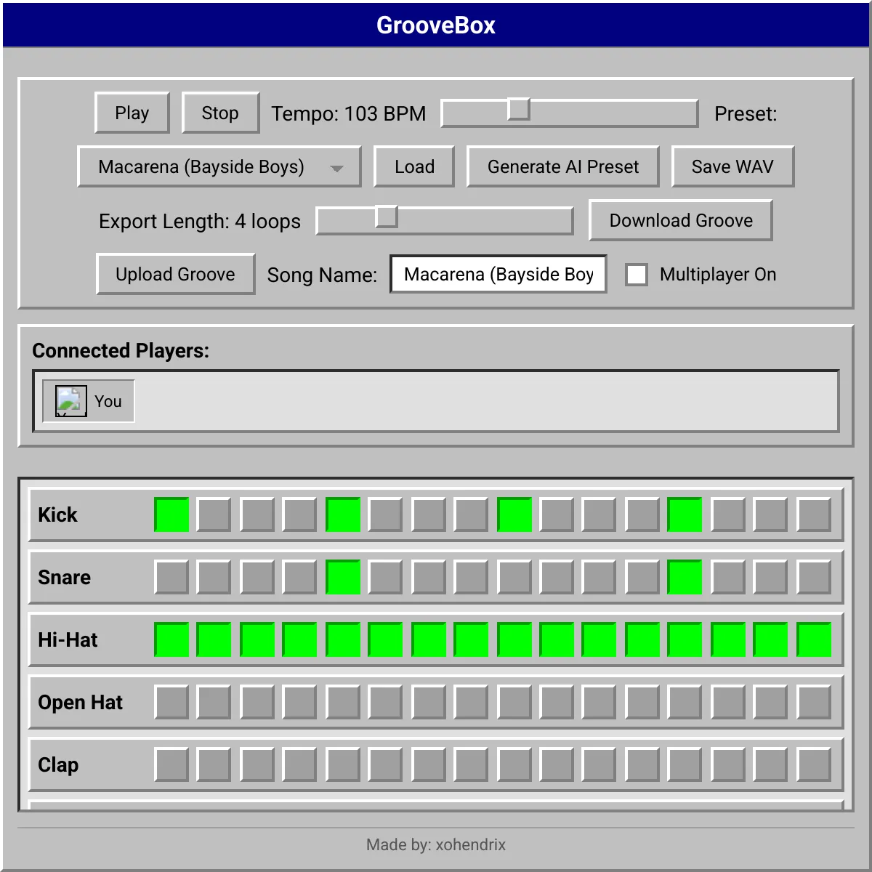
Task: Turn off the ninth Kick step
Action: (x=514, y=514)
